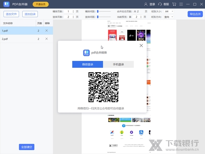Image resolution: width=205 pixels, height=154 pixels.
Task: Close the login dialog
Action: click(x=141, y=46)
